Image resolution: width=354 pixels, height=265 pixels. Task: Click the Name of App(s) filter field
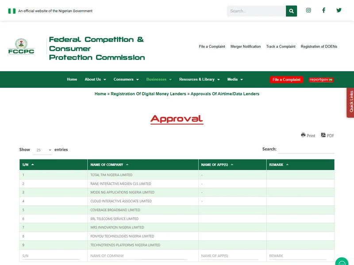(230, 256)
